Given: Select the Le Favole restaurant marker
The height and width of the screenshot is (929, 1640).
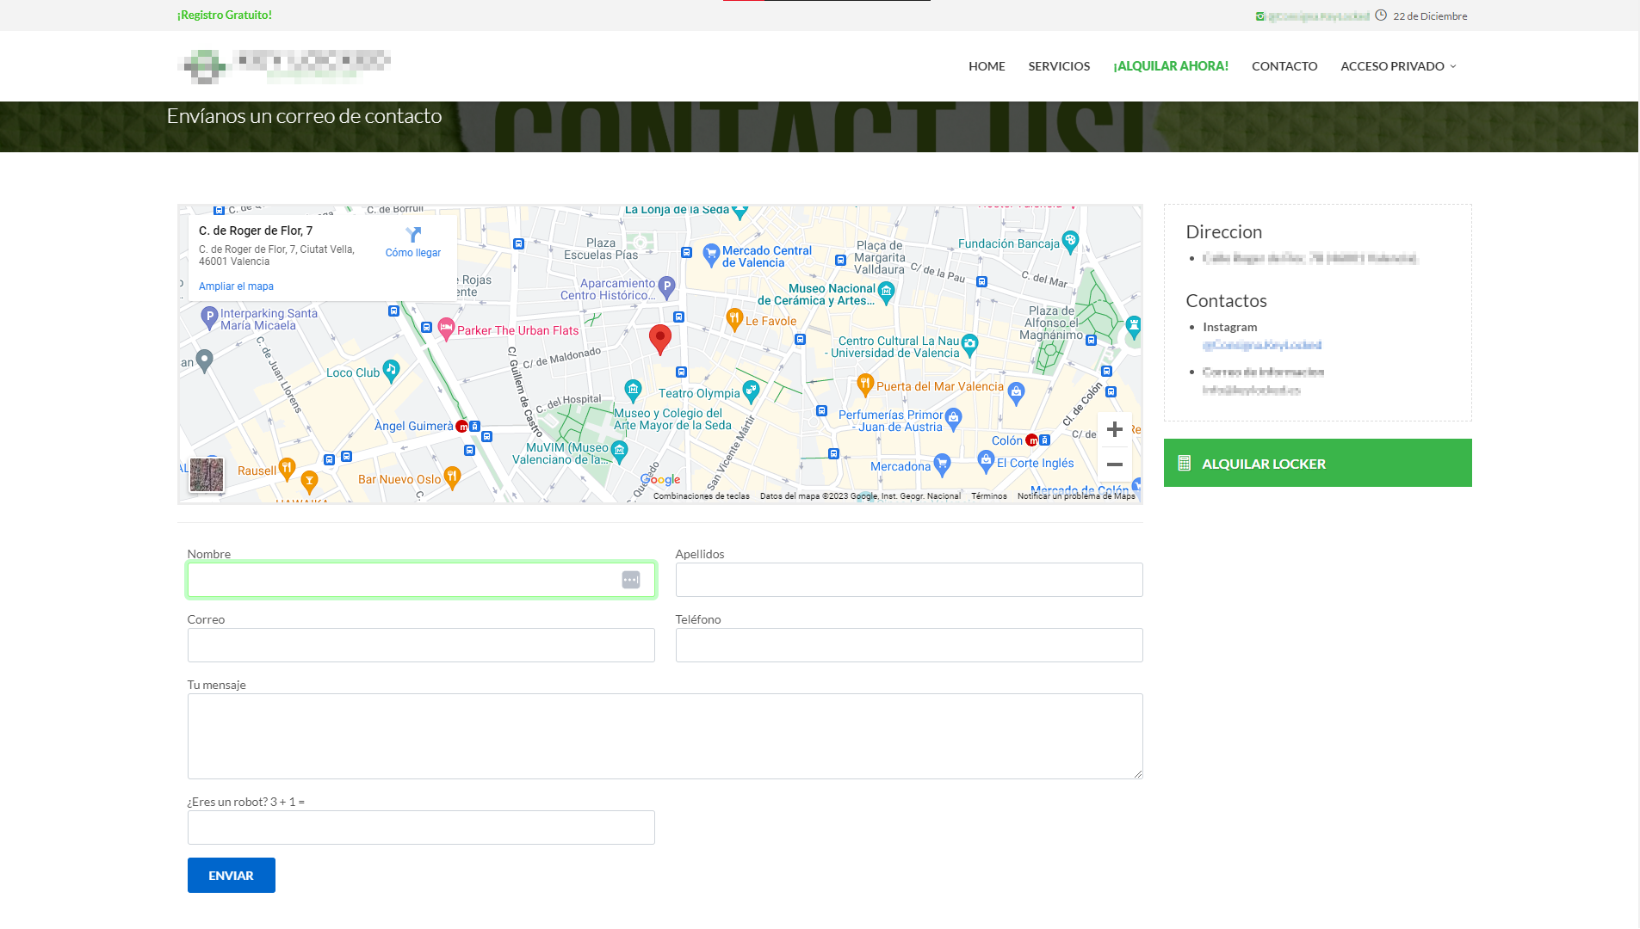Looking at the screenshot, I should tap(734, 319).
